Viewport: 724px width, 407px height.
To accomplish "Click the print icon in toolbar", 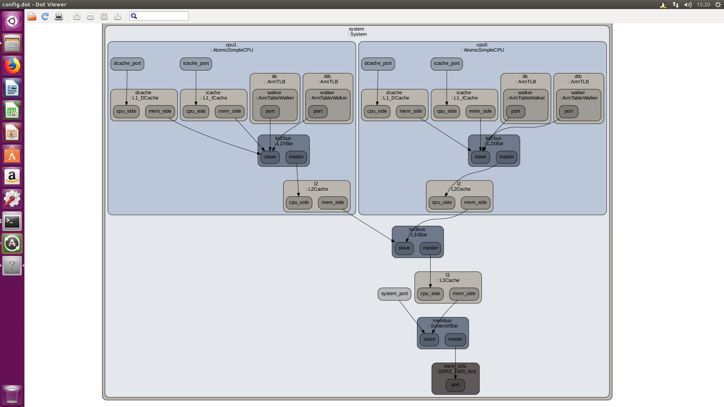I will point(59,16).
